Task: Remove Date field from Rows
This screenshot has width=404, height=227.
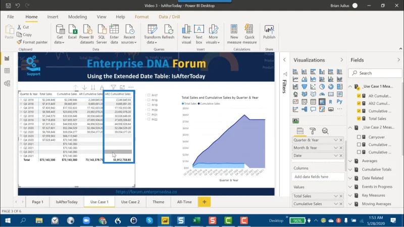Action: [341, 155]
